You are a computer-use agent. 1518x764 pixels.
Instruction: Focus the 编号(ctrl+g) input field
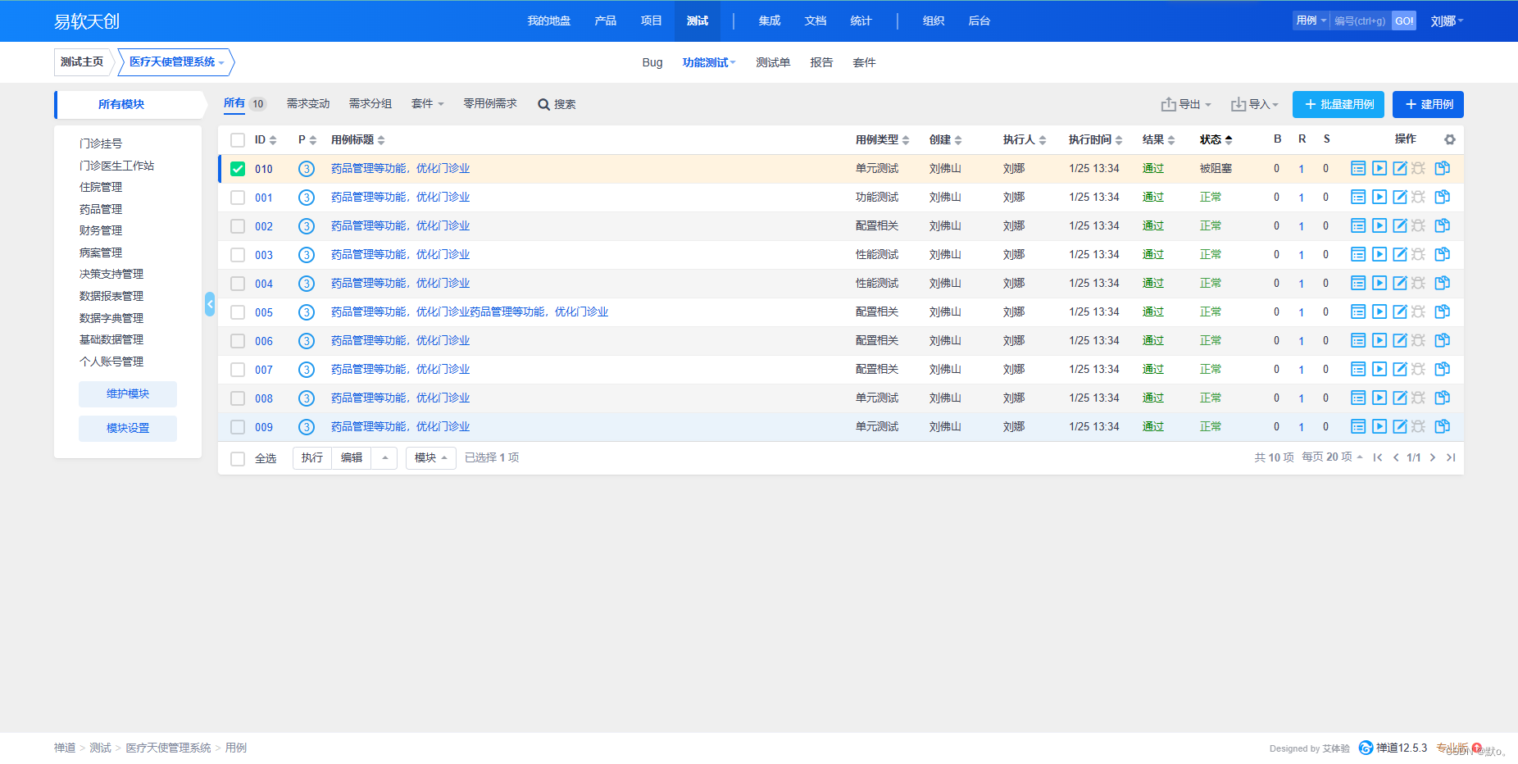(x=1361, y=20)
